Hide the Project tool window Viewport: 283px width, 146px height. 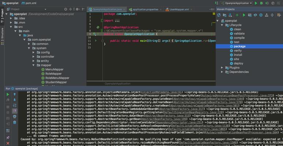tap(83, 9)
